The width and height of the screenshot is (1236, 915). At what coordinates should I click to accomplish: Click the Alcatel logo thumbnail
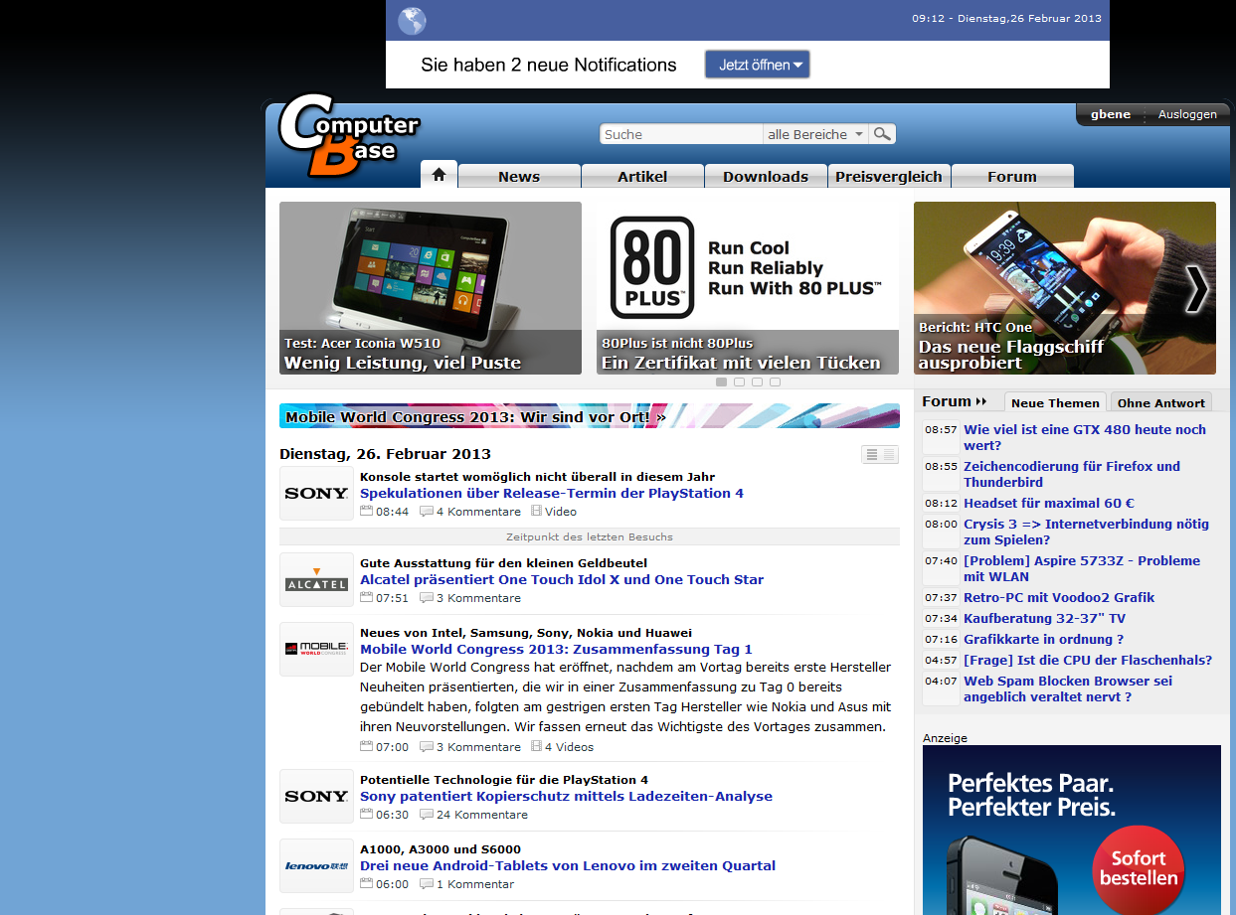(x=316, y=580)
